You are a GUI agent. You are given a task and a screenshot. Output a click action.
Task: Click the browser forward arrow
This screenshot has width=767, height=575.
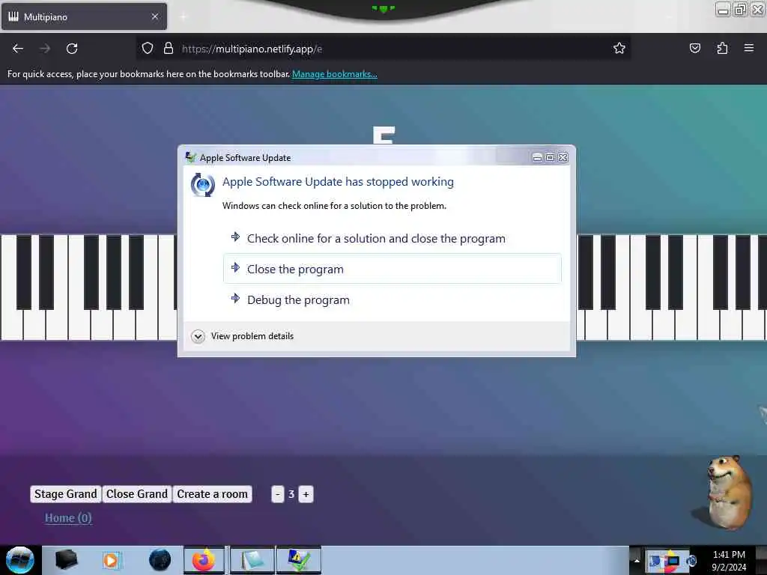44,49
